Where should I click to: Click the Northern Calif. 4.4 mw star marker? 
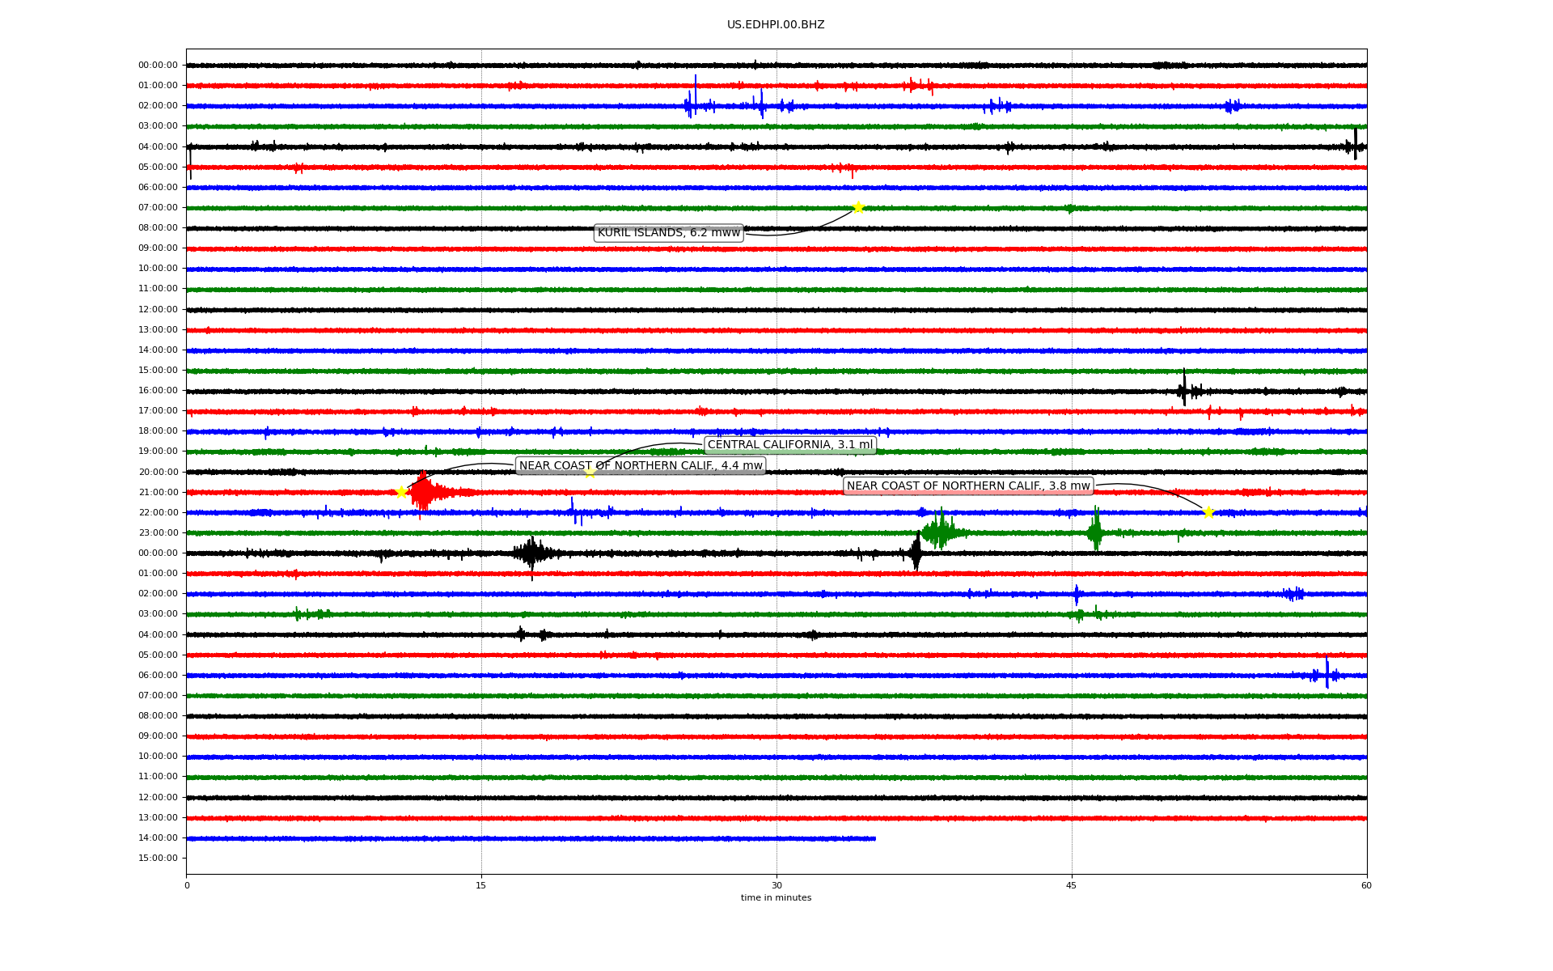401,492
